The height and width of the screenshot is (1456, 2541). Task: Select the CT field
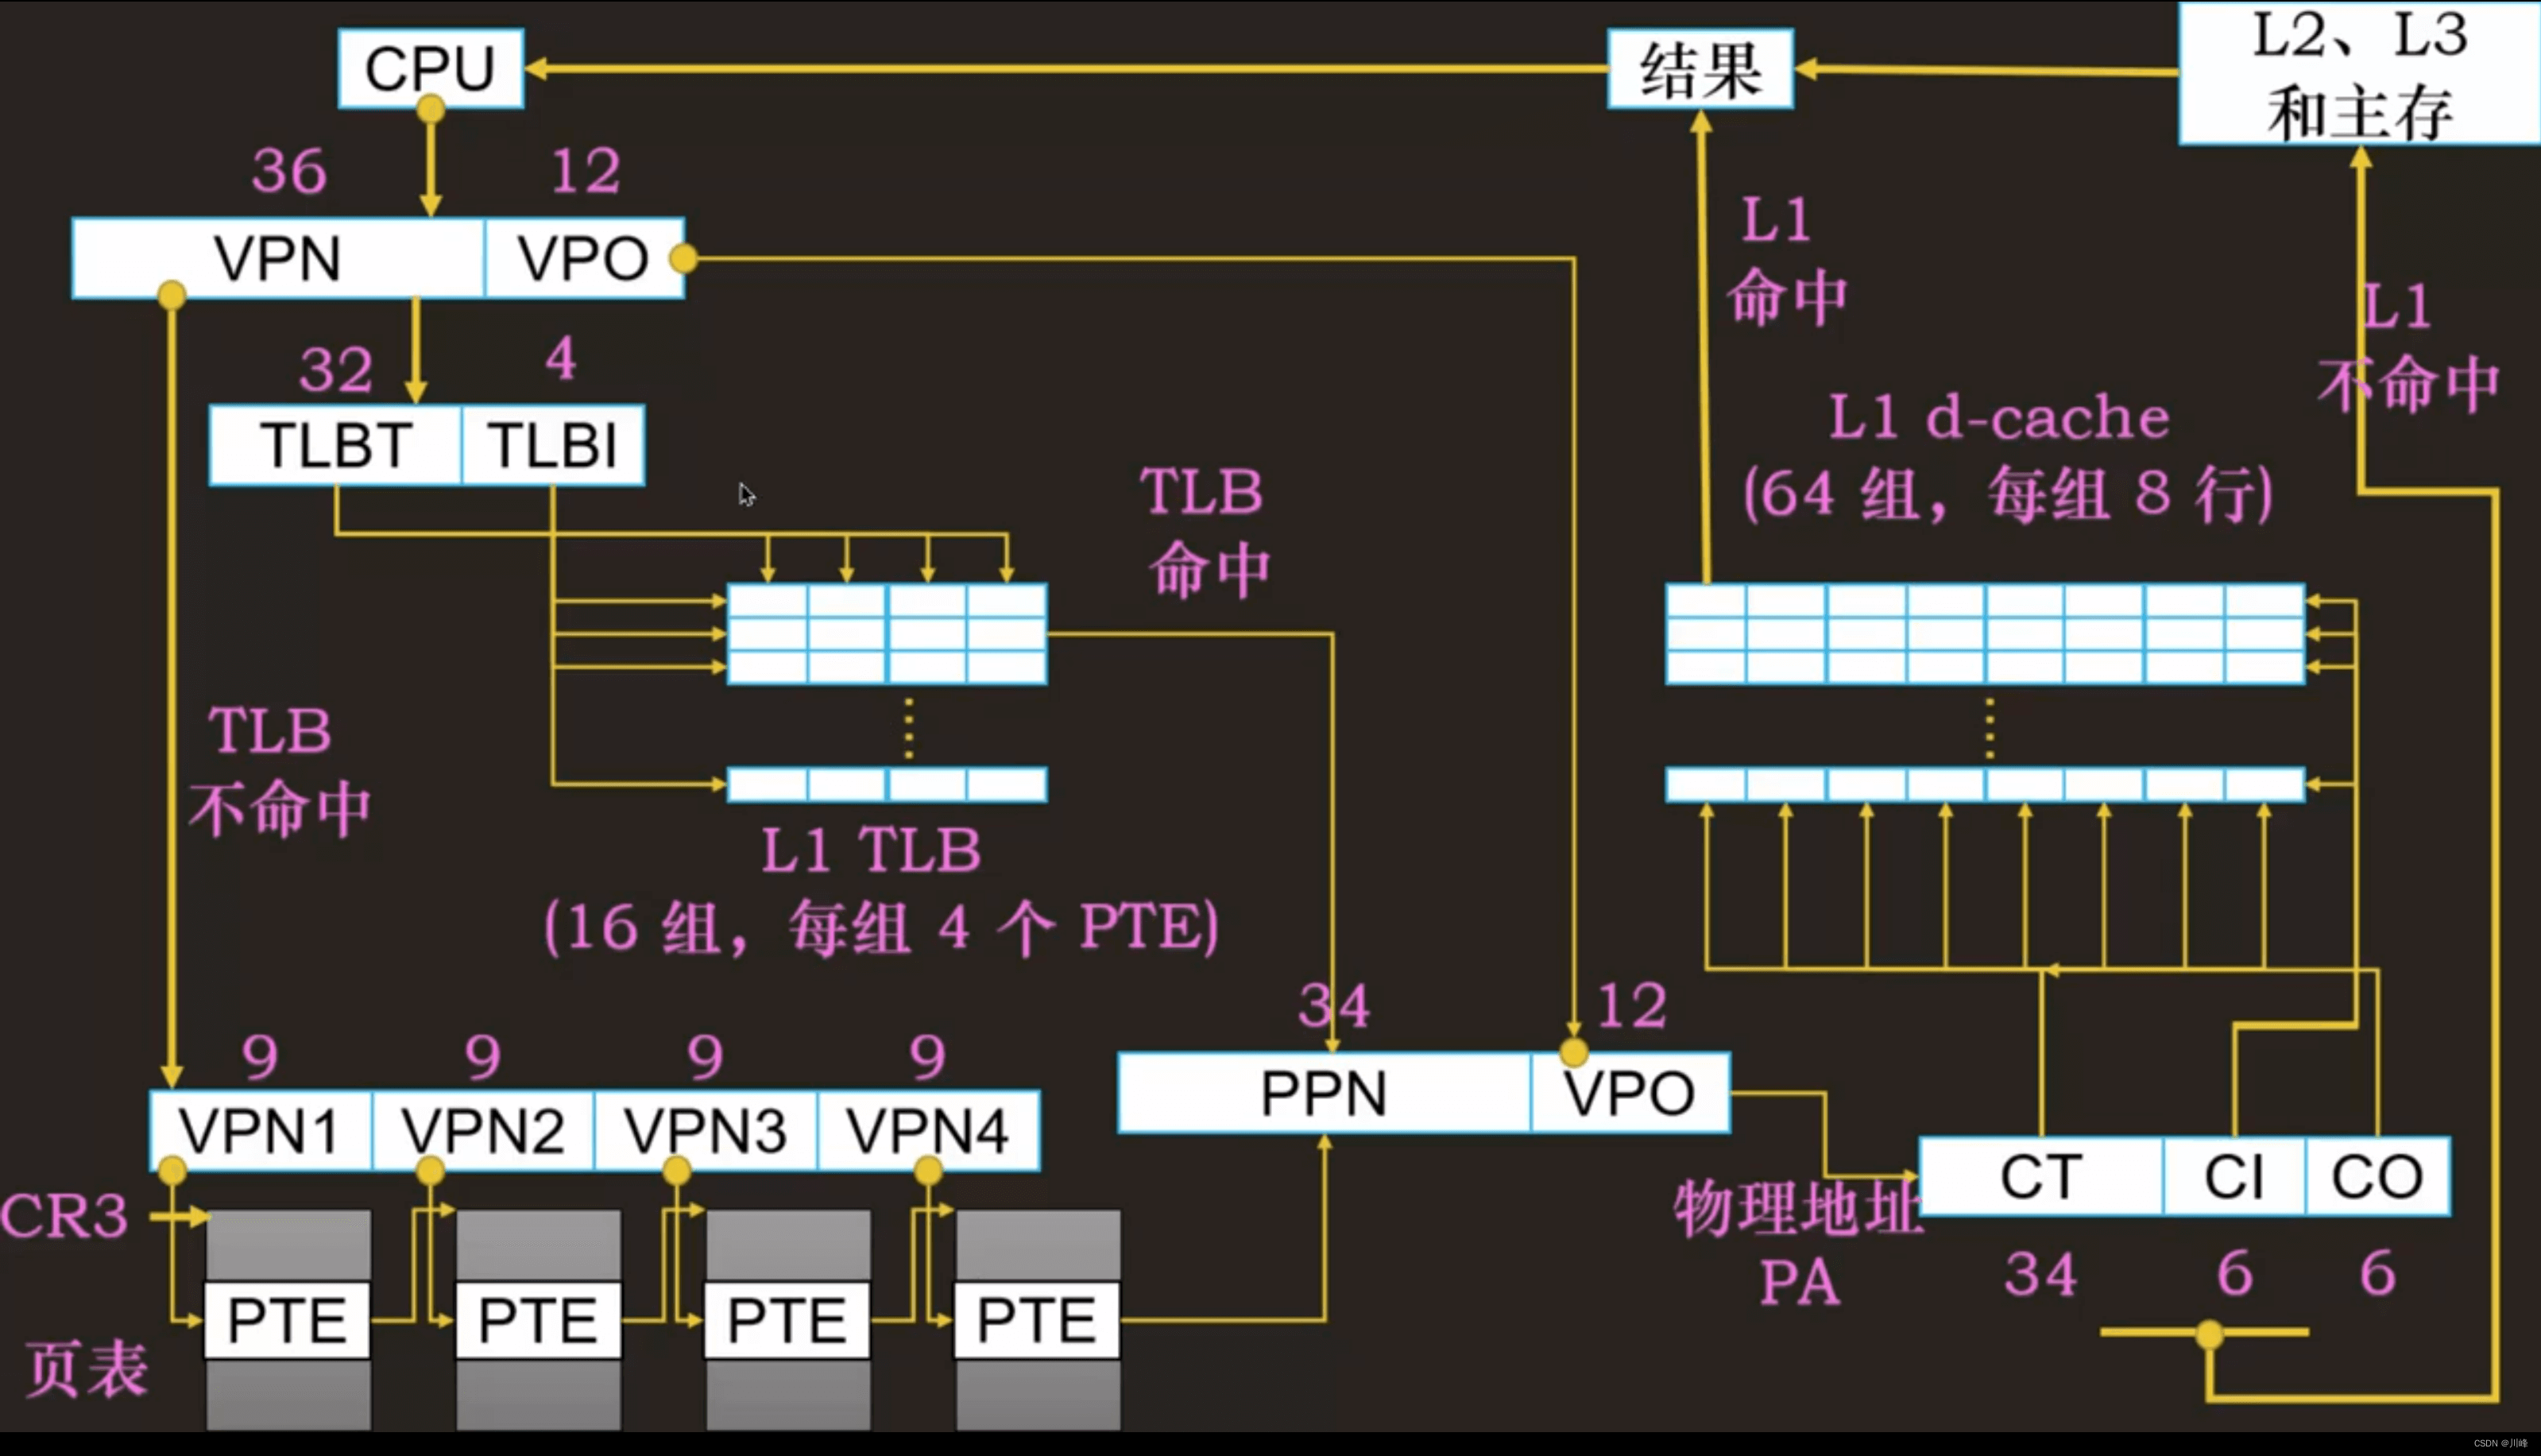(2041, 1176)
